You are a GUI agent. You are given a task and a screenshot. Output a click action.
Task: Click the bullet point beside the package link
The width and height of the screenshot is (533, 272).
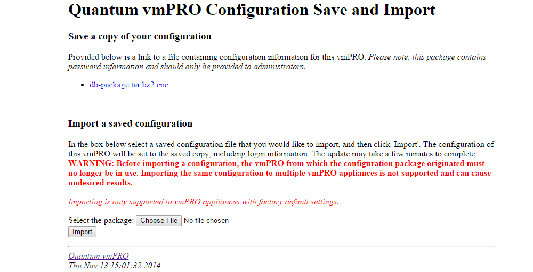click(x=82, y=85)
